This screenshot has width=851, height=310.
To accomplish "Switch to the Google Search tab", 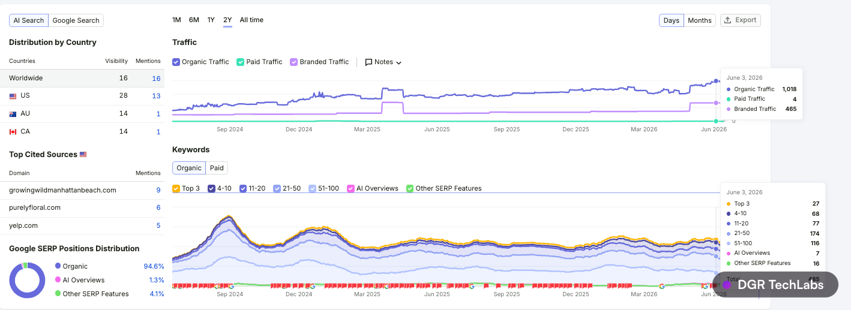I will (x=76, y=20).
